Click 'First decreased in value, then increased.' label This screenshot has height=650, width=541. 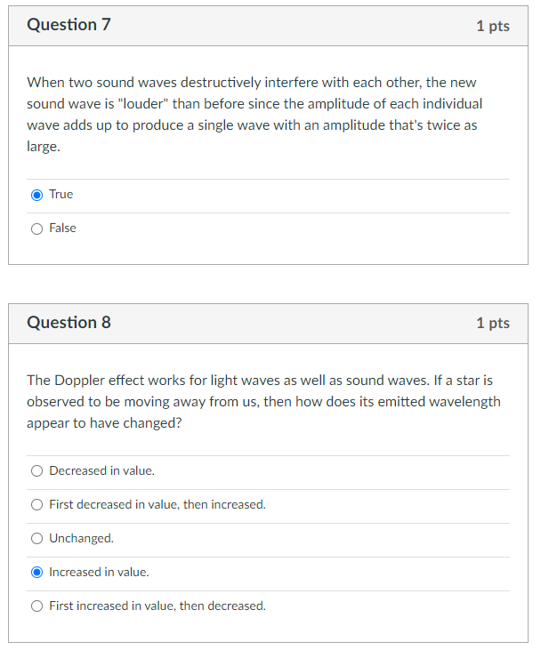[x=157, y=504]
